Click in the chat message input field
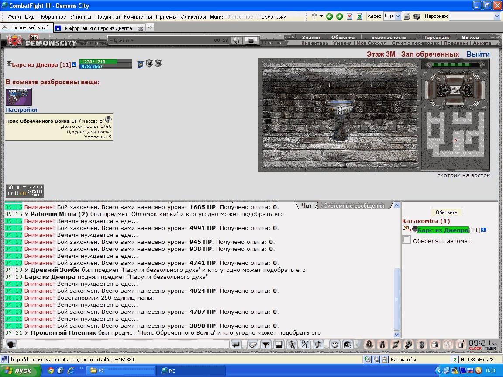Screen dimensions: 503x377 point(124,345)
